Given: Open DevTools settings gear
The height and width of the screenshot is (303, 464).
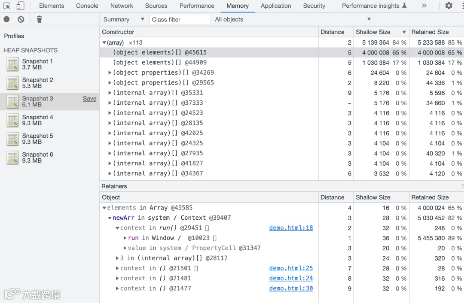Looking at the screenshot, I should pos(449,6).
